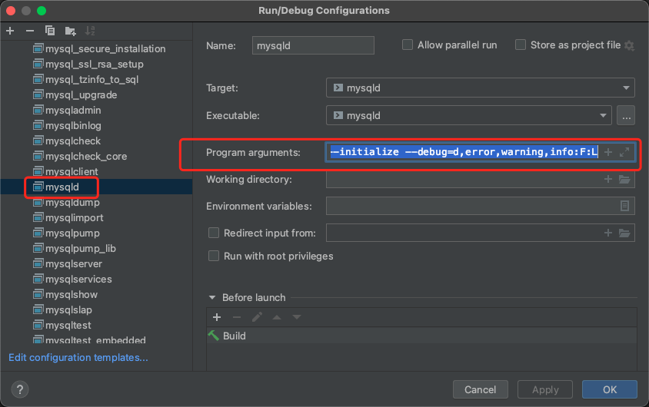
Task: Expand the Program arguments field
Action: (x=624, y=153)
